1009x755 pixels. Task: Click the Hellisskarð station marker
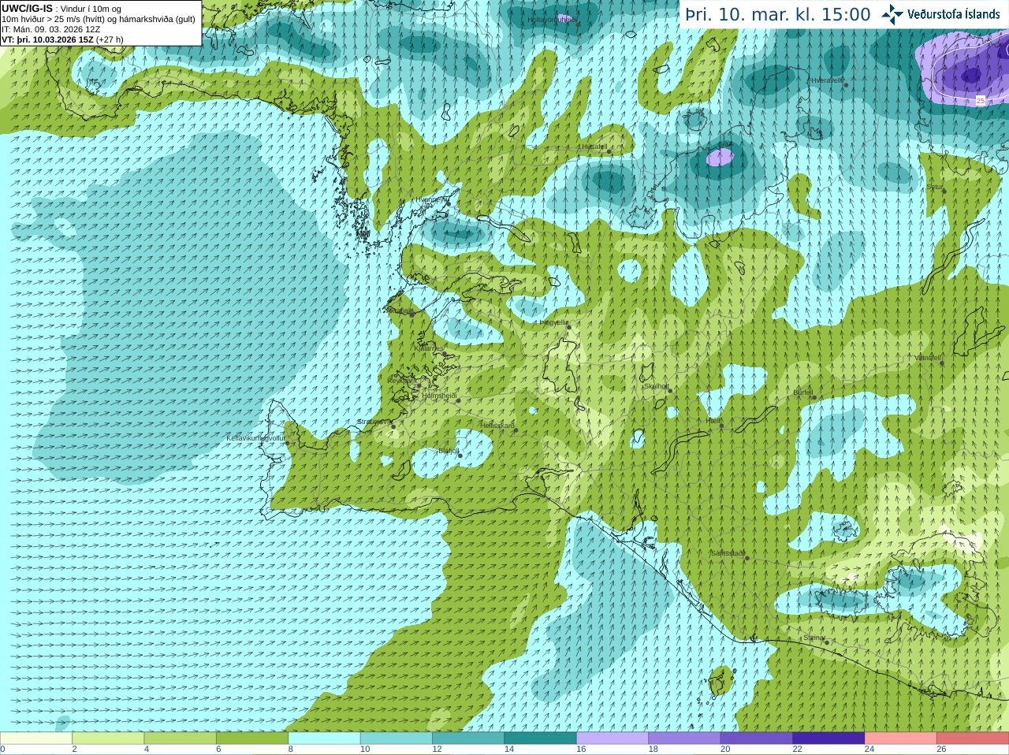pos(516,430)
